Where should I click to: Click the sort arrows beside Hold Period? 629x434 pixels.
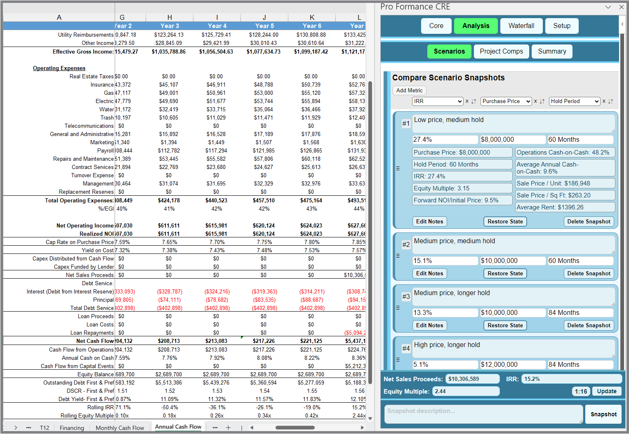point(610,101)
